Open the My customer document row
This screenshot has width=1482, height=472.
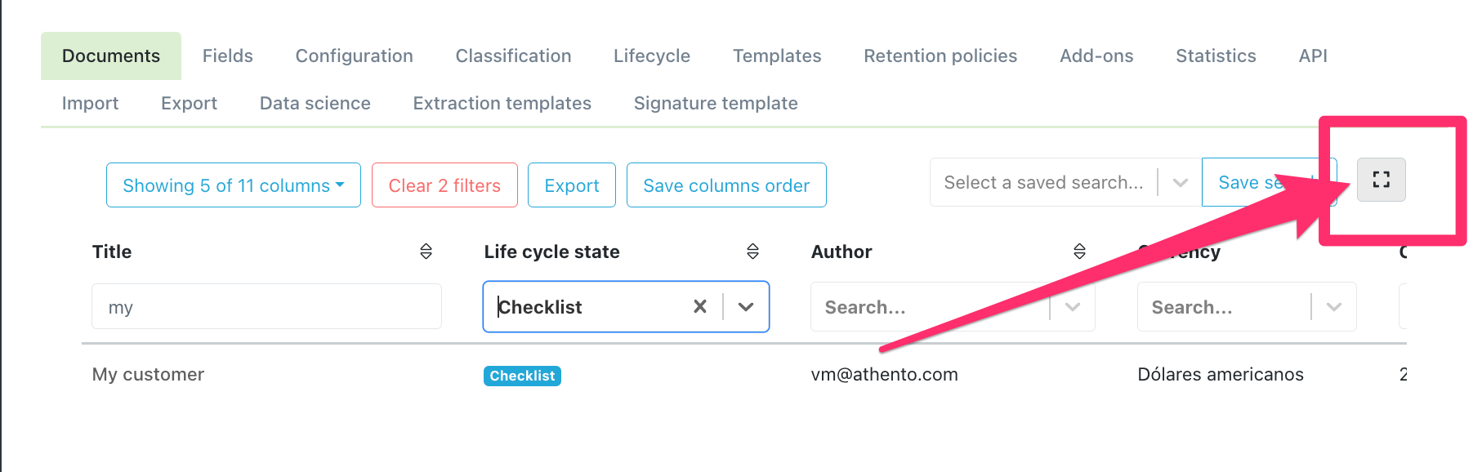[x=148, y=375]
